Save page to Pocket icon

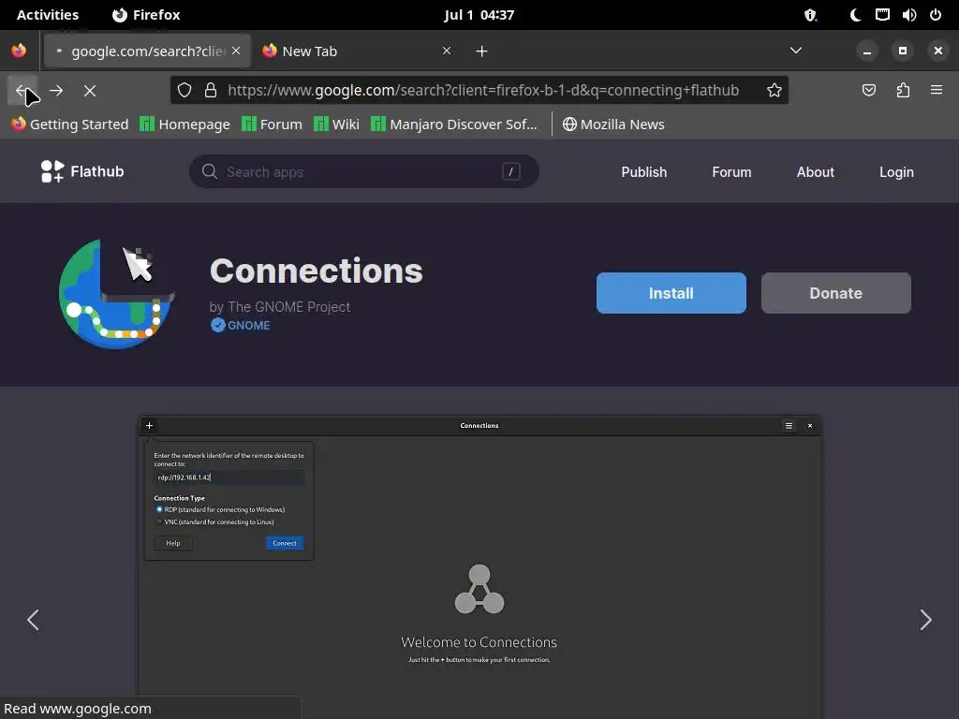(868, 91)
